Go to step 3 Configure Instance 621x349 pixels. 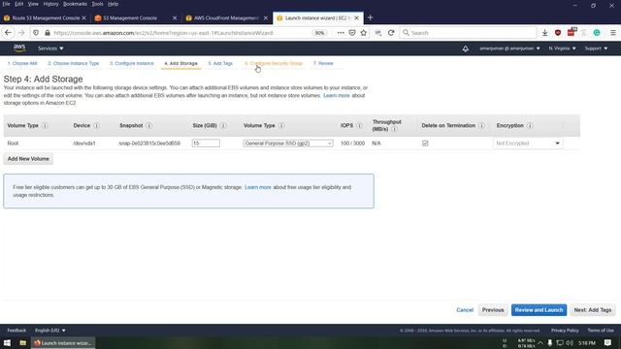click(132, 63)
